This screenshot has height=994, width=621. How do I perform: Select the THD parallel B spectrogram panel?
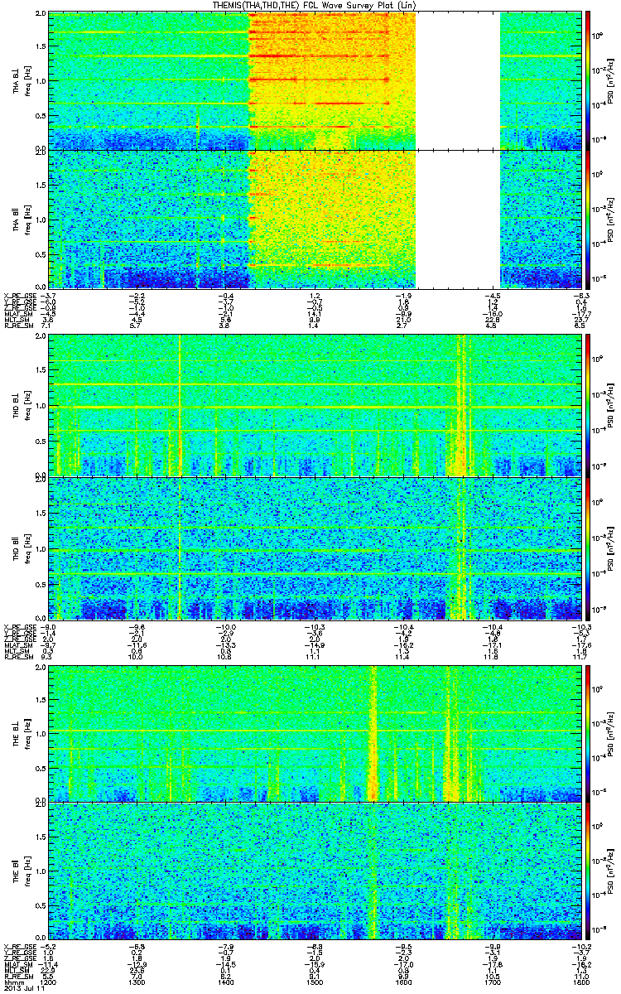[315, 548]
